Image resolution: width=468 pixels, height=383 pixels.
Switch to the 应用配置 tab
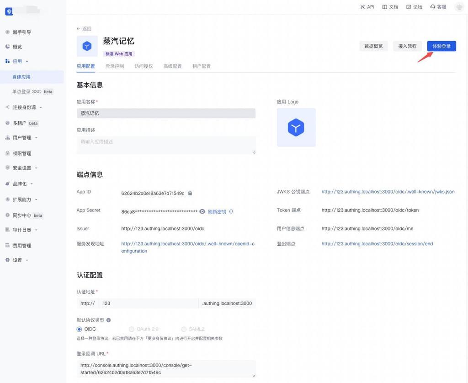coord(85,66)
